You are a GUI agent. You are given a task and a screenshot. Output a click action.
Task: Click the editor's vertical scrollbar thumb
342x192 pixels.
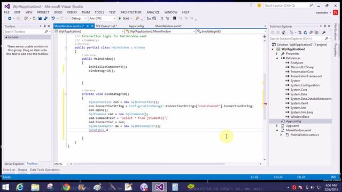265,97
